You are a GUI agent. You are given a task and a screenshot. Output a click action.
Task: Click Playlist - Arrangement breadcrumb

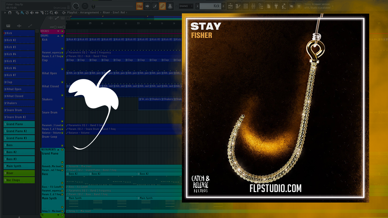[83, 13]
